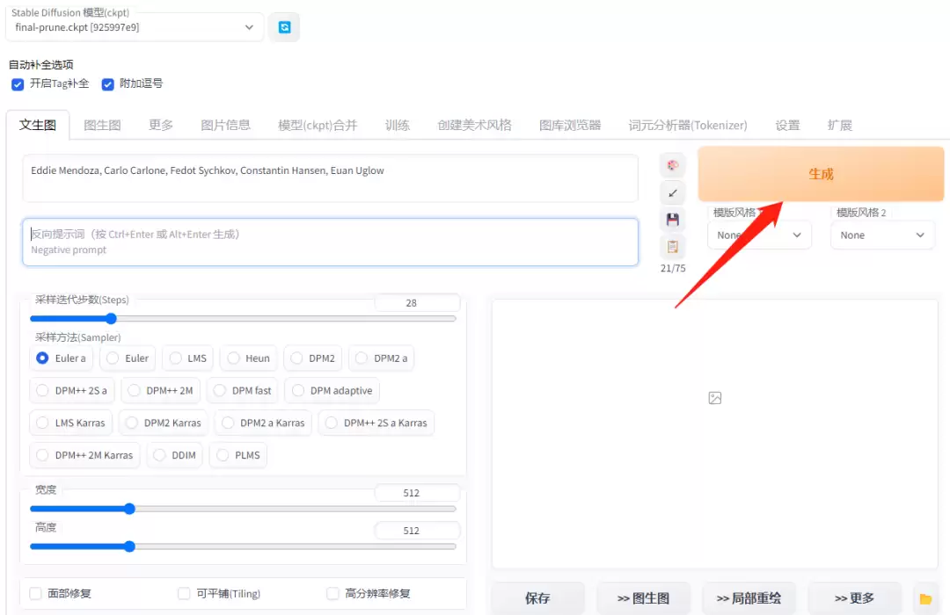Image resolution: width=950 pixels, height=615 pixels.
Task: Open output folder with yellow folder icon
Action: point(925,598)
